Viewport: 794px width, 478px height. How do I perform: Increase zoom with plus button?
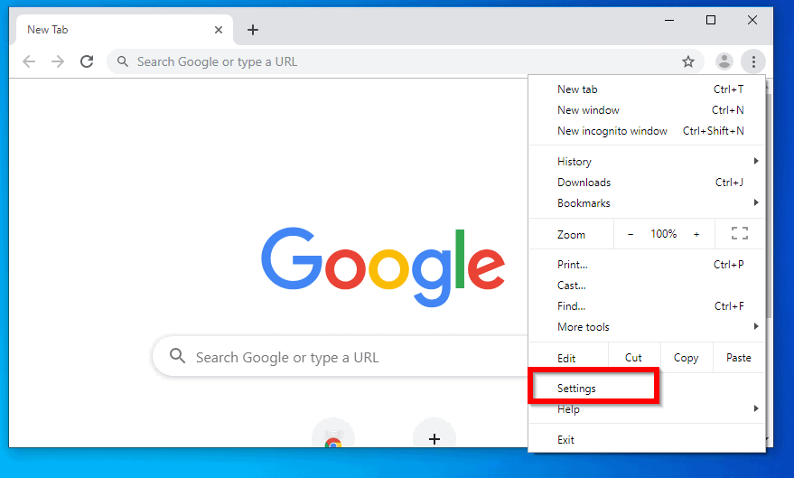coord(696,234)
